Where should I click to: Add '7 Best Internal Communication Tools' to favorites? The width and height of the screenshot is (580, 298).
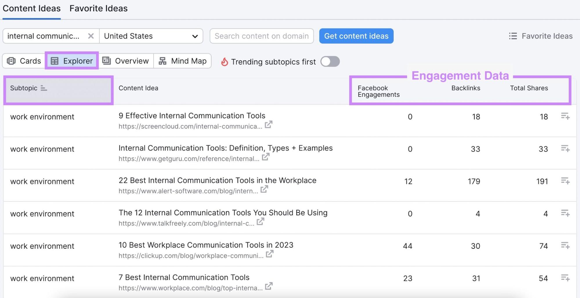(x=565, y=278)
